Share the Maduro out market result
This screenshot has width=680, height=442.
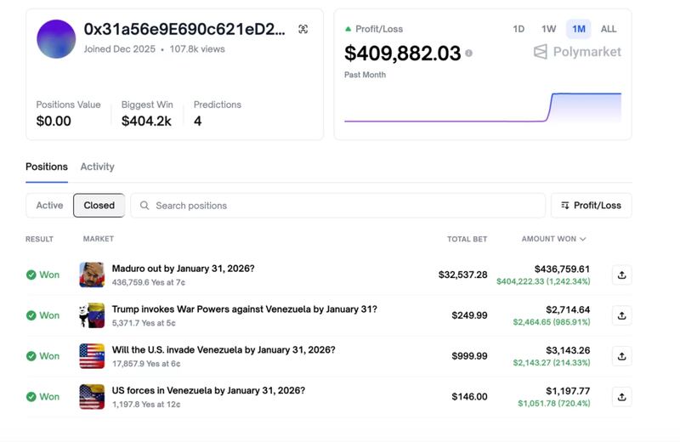(x=621, y=275)
